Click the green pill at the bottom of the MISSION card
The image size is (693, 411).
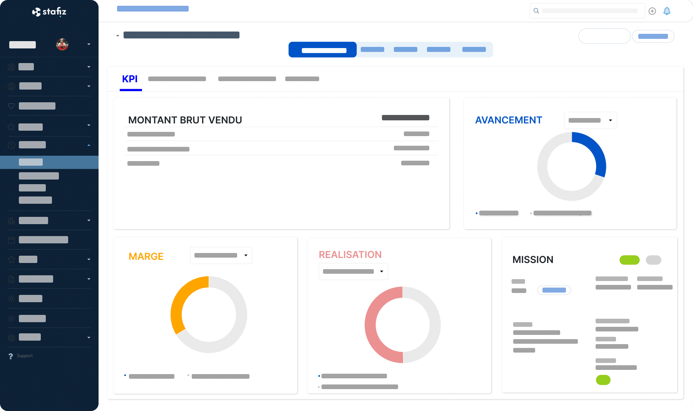603,380
